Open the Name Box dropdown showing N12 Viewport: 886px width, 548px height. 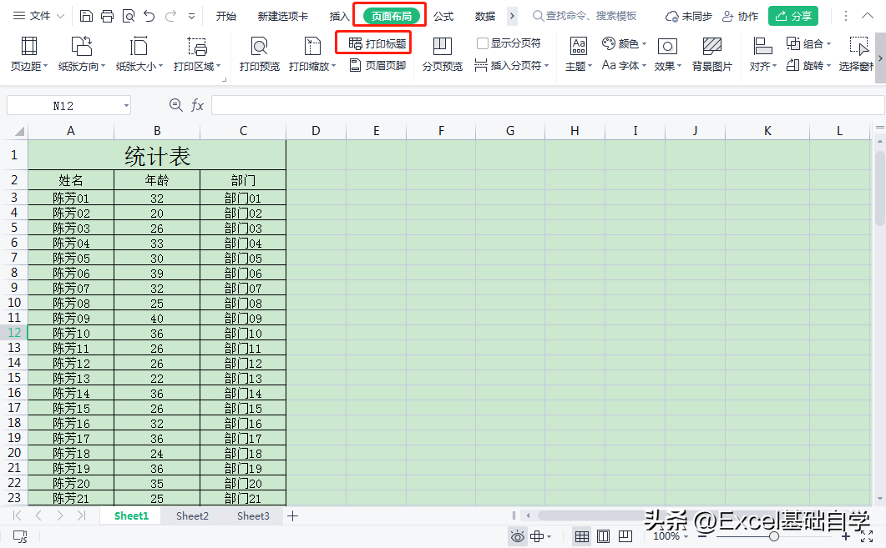click(x=126, y=105)
